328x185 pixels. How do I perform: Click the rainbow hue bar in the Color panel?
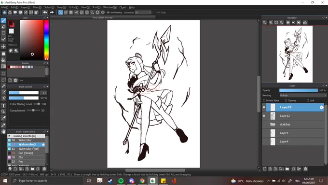click(x=46, y=40)
